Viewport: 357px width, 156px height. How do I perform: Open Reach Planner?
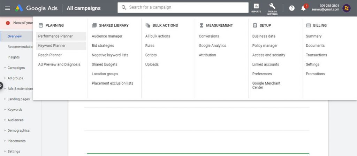pyautogui.click(x=50, y=55)
